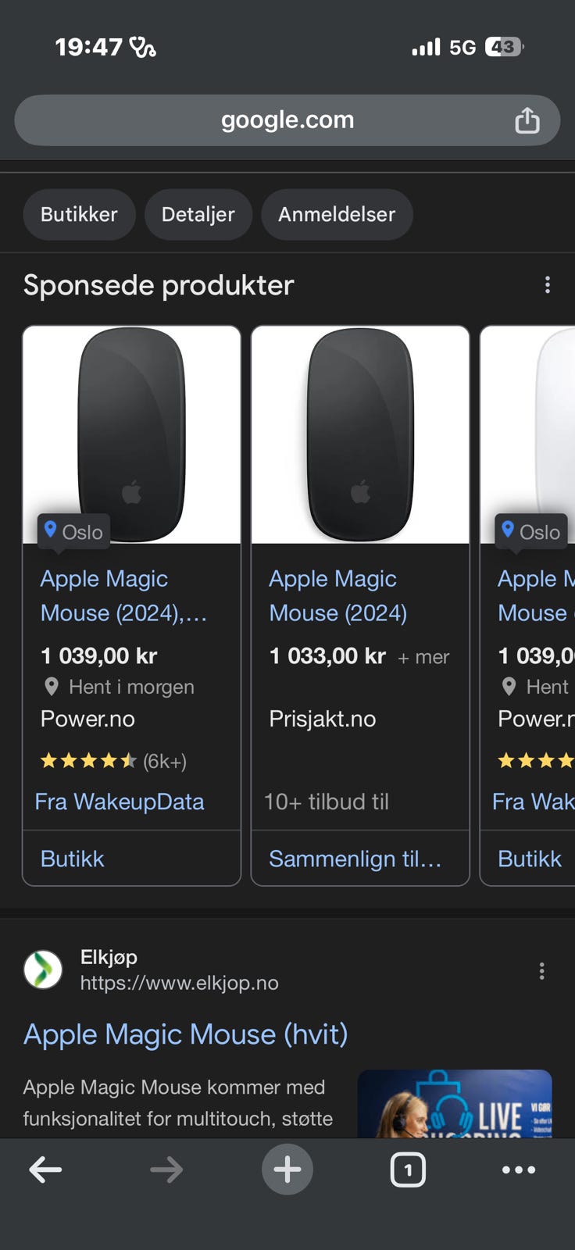
Task: Open Apple Magic Mouse (2024) Power.no link
Action: (123, 595)
